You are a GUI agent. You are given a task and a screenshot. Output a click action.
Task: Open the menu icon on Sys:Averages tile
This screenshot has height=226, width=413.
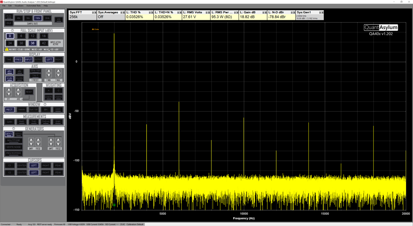[x=121, y=13]
